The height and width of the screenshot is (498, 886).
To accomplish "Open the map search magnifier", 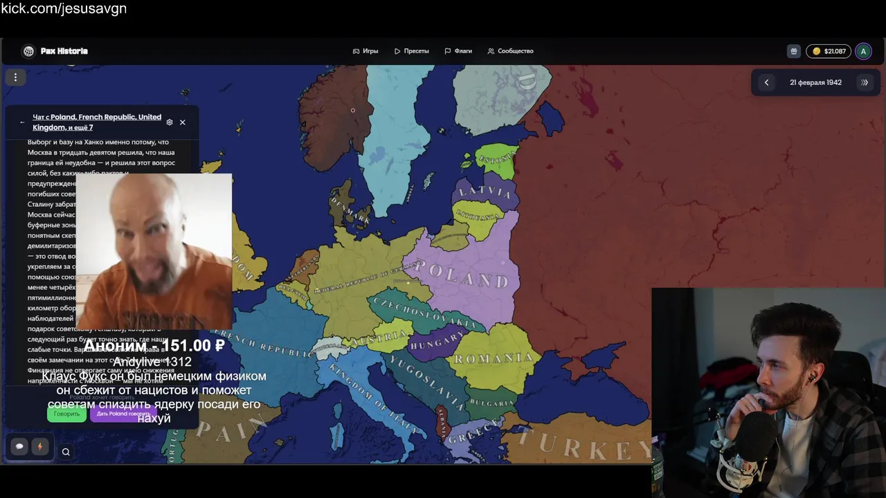I will [x=66, y=452].
